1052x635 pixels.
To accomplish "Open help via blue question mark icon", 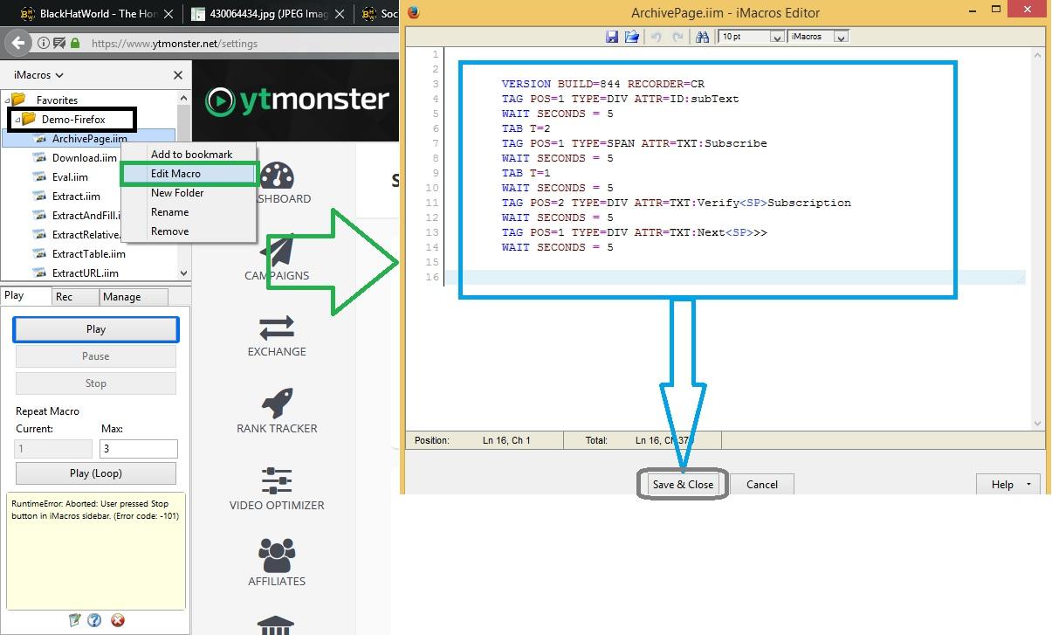I will [x=94, y=620].
